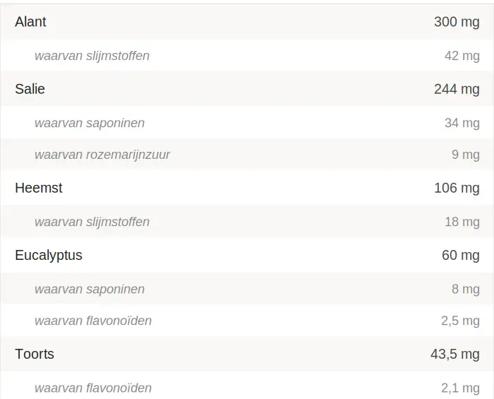Select the Heemst ingredient name

[39, 188]
